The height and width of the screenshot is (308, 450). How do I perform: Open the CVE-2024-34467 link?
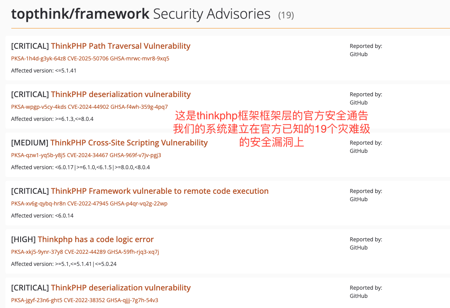tap(88, 155)
